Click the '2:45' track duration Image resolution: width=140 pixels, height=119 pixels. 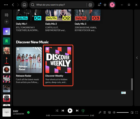click(x=92, y=115)
